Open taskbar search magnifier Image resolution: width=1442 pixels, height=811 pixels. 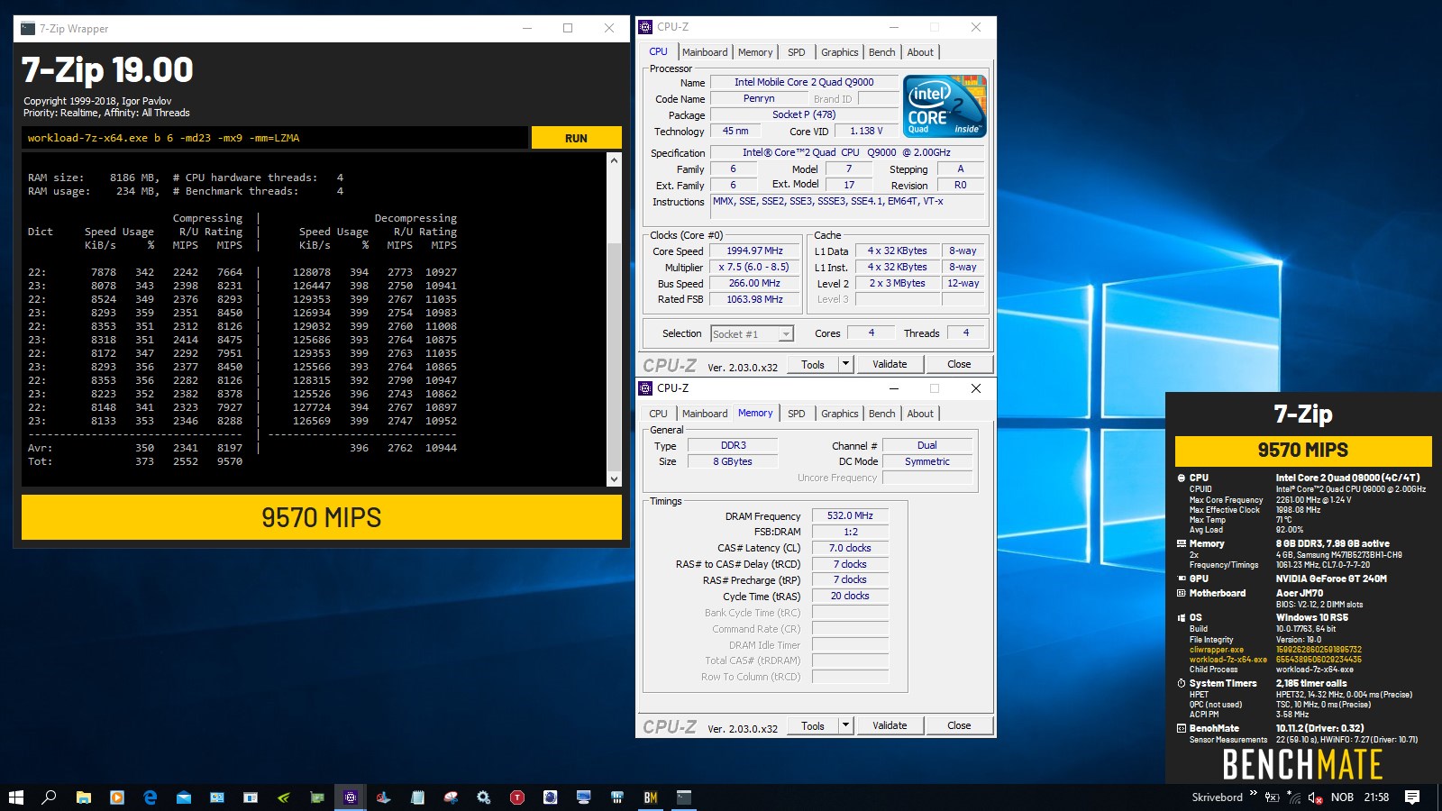(x=50, y=797)
